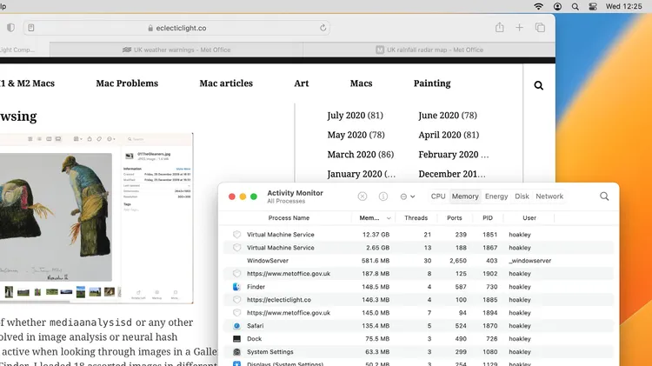Reload the eclecticlight.co page
The width and height of the screenshot is (652, 366).
tap(324, 28)
